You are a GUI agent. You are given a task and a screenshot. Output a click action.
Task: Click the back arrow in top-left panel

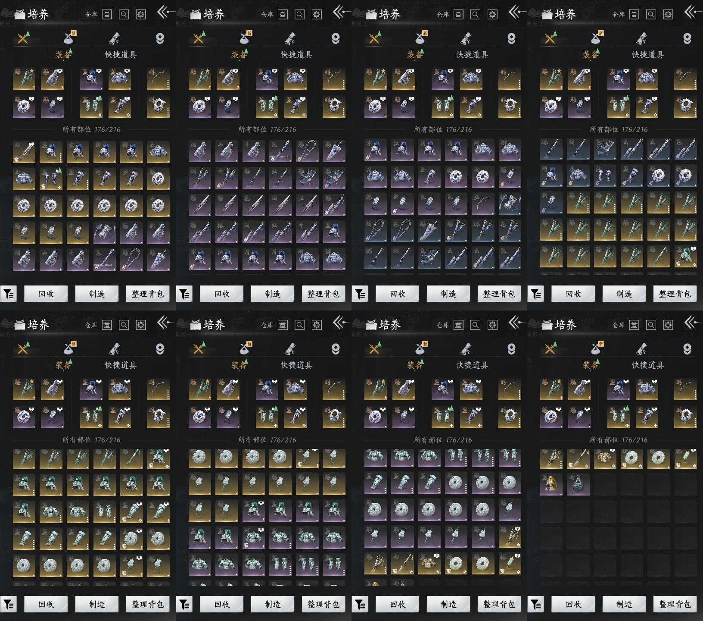[165, 12]
